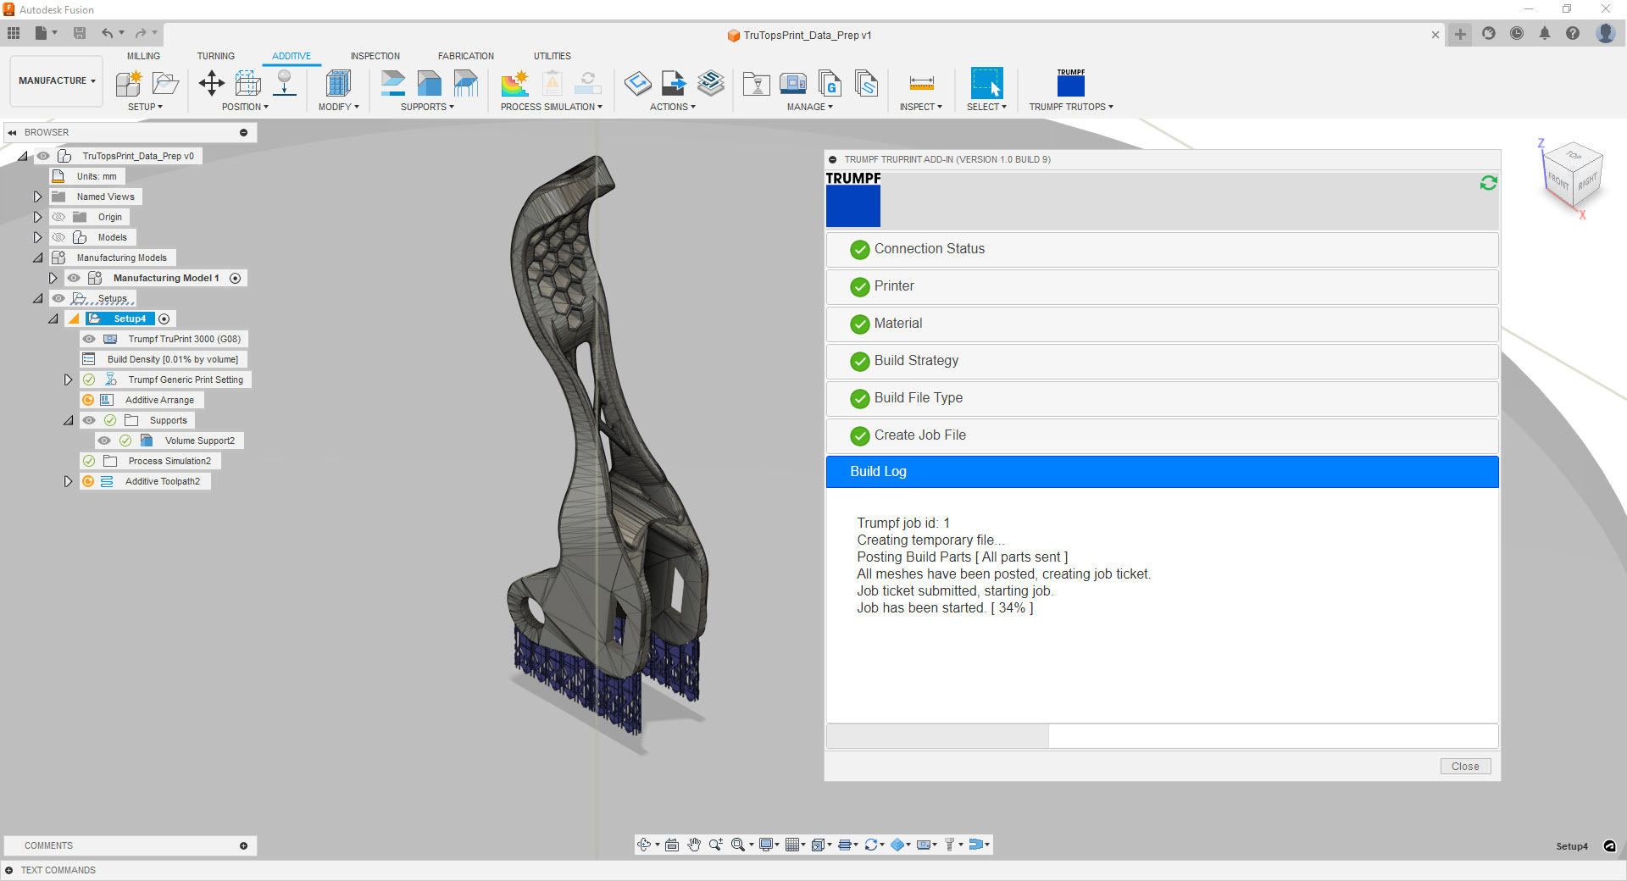Expand the Named Views tree node
Image resolution: width=1627 pixels, height=881 pixels.
[x=37, y=197]
